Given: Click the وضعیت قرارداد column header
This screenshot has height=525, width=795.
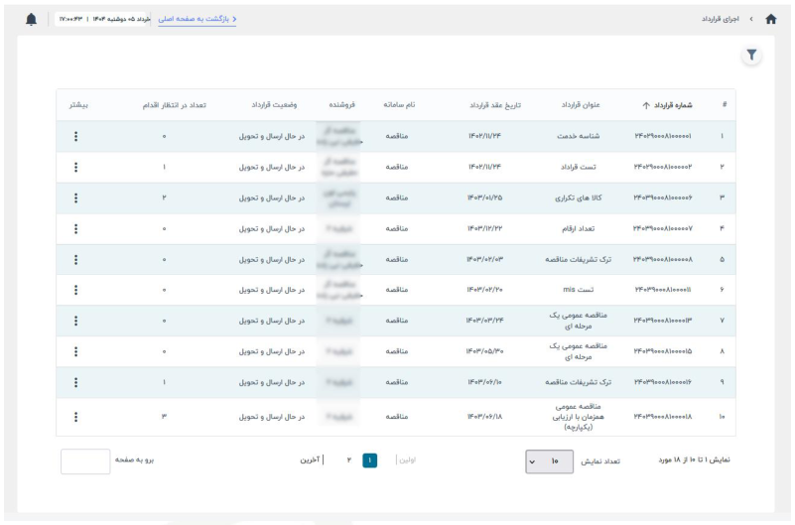Looking at the screenshot, I should [274, 105].
